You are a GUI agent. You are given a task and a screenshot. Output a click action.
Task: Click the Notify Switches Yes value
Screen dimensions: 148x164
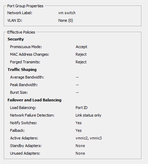coord(79,123)
